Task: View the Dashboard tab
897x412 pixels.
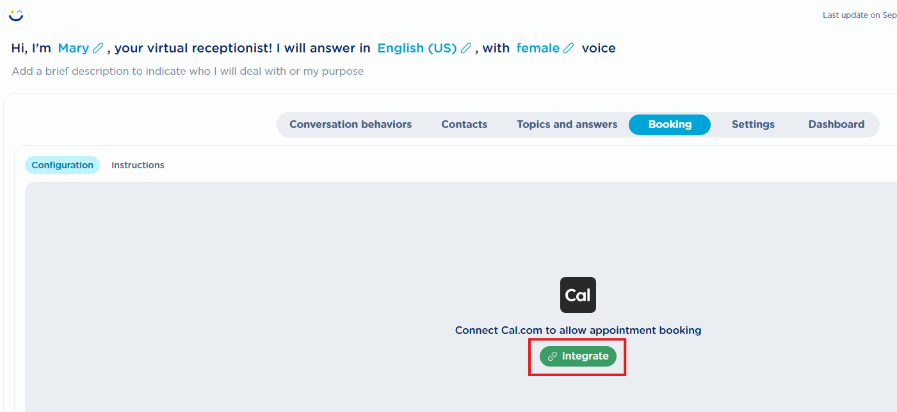Action: (x=836, y=125)
